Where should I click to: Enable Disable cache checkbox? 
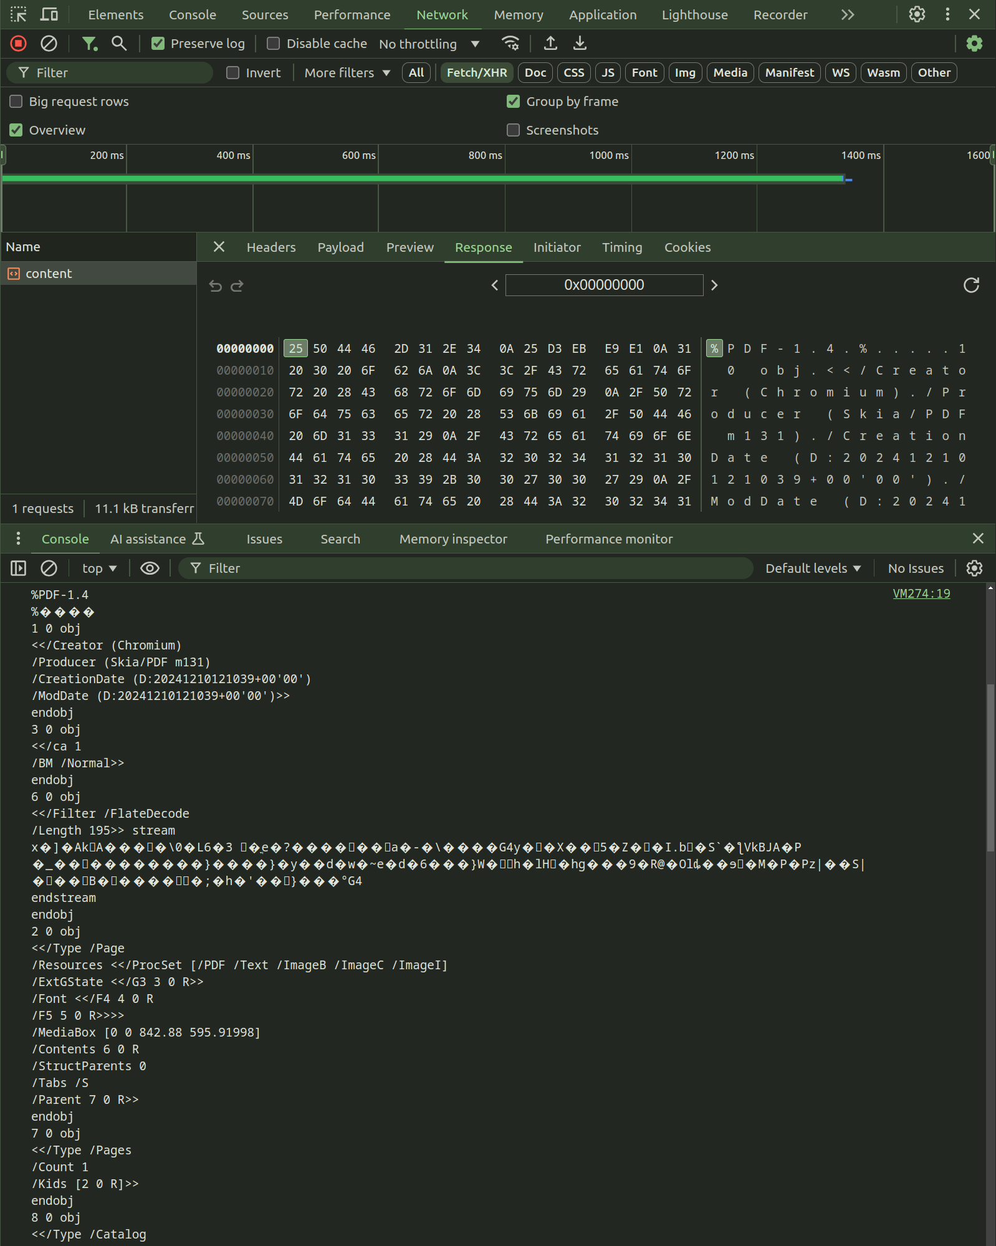[273, 44]
